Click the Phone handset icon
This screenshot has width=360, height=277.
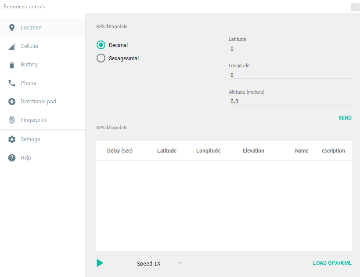pos(12,83)
